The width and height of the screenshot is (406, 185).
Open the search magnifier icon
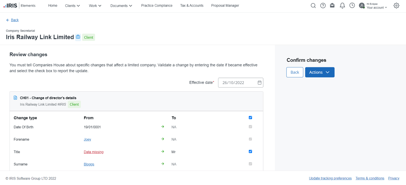click(x=313, y=6)
